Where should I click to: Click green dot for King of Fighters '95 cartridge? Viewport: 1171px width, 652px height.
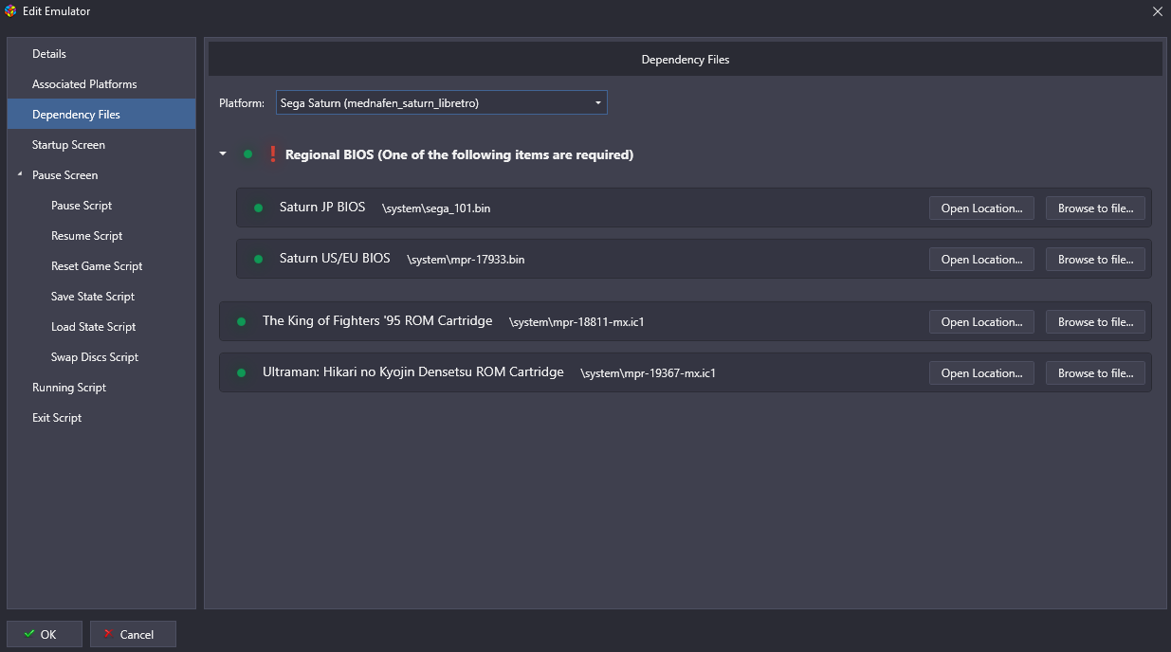[x=241, y=321]
